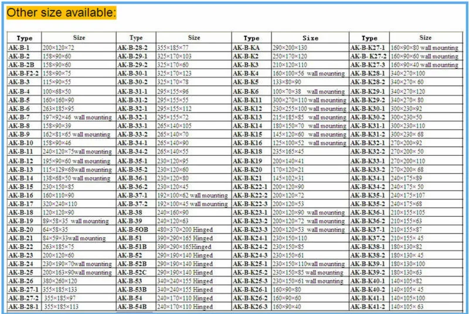Select the AK-B-F2-2 type cell

click(23, 73)
